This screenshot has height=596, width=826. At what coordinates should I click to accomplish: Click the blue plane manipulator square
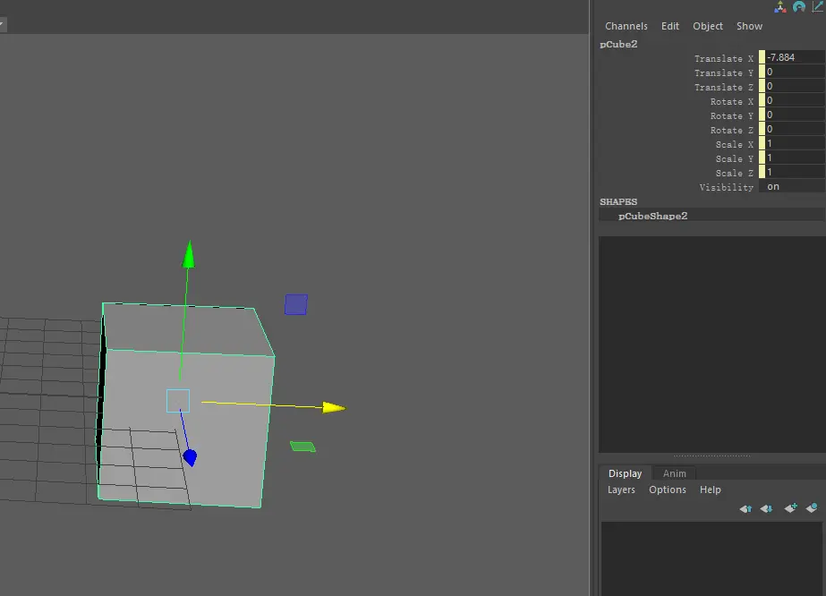296,304
